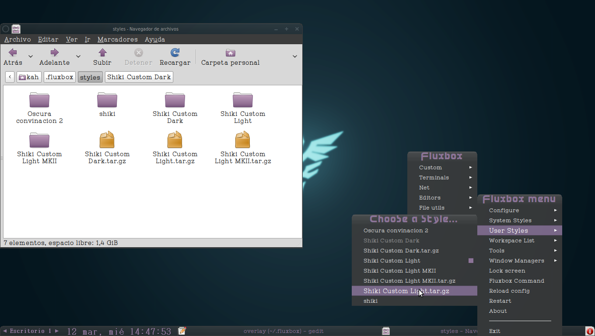Expand the Editors submenu

click(x=442, y=198)
